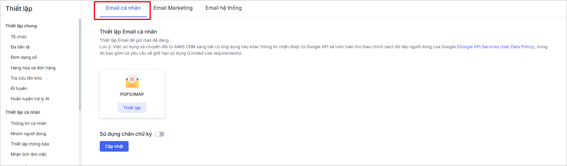
Task: Select Tra cứu tồn kho
Action: [x=26, y=78]
